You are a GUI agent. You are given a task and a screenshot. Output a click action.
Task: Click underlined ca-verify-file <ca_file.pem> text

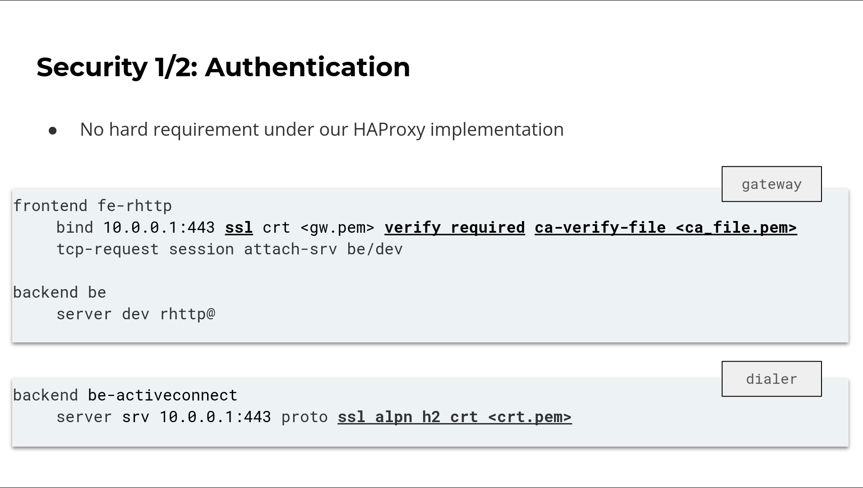[666, 227]
